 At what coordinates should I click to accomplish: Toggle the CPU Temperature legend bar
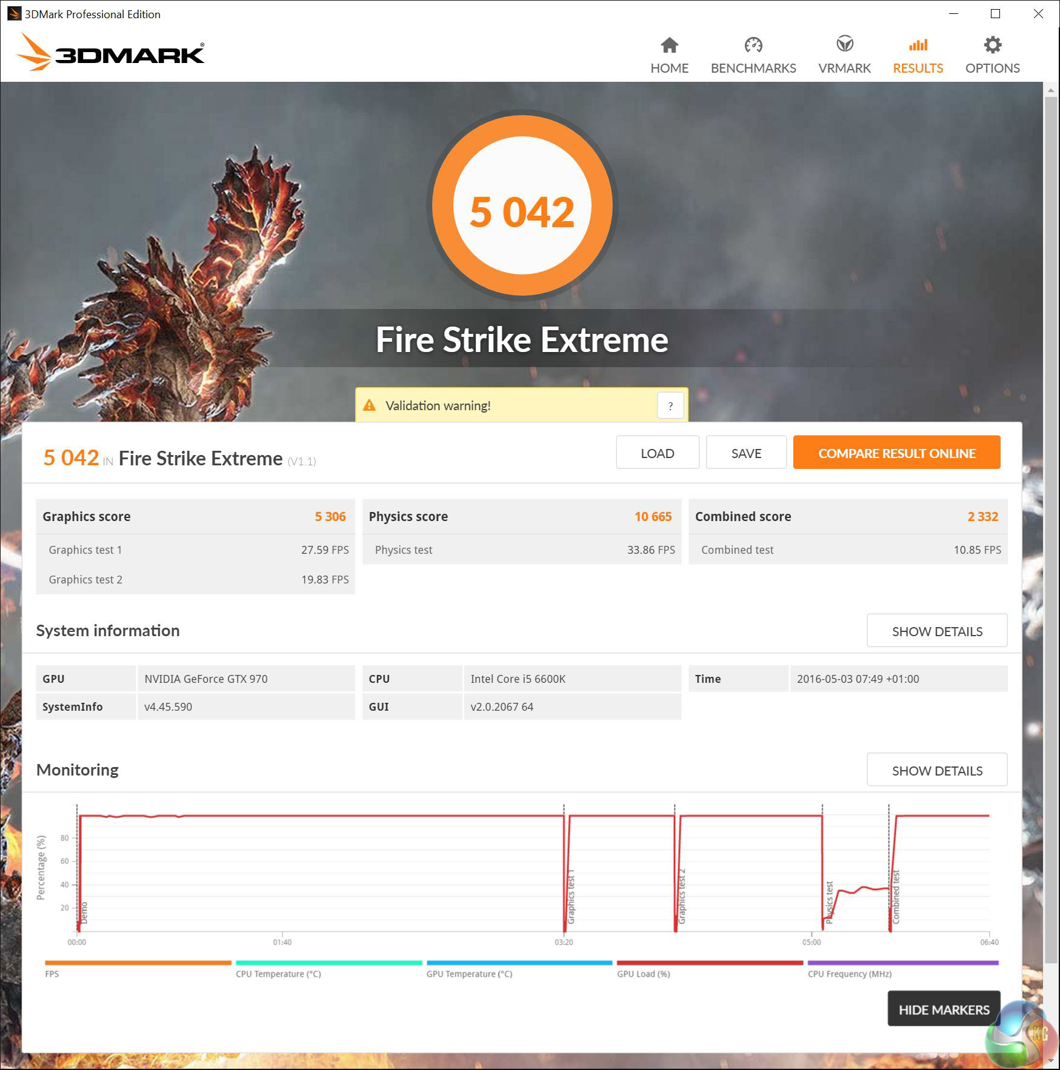(328, 963)
